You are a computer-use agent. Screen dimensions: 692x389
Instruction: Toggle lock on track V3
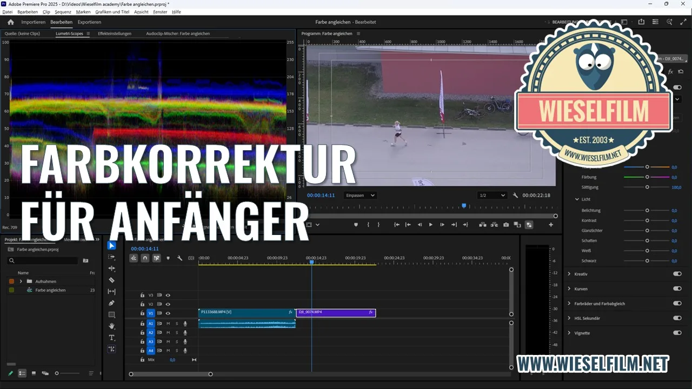click(143, 295)
